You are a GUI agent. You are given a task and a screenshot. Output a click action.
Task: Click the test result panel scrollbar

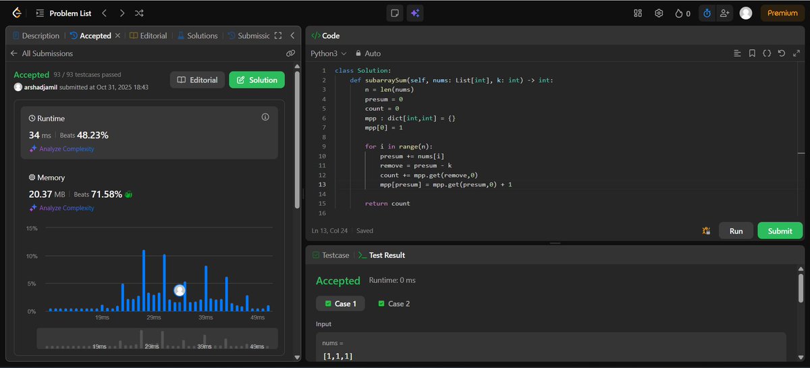pos(801,289)
